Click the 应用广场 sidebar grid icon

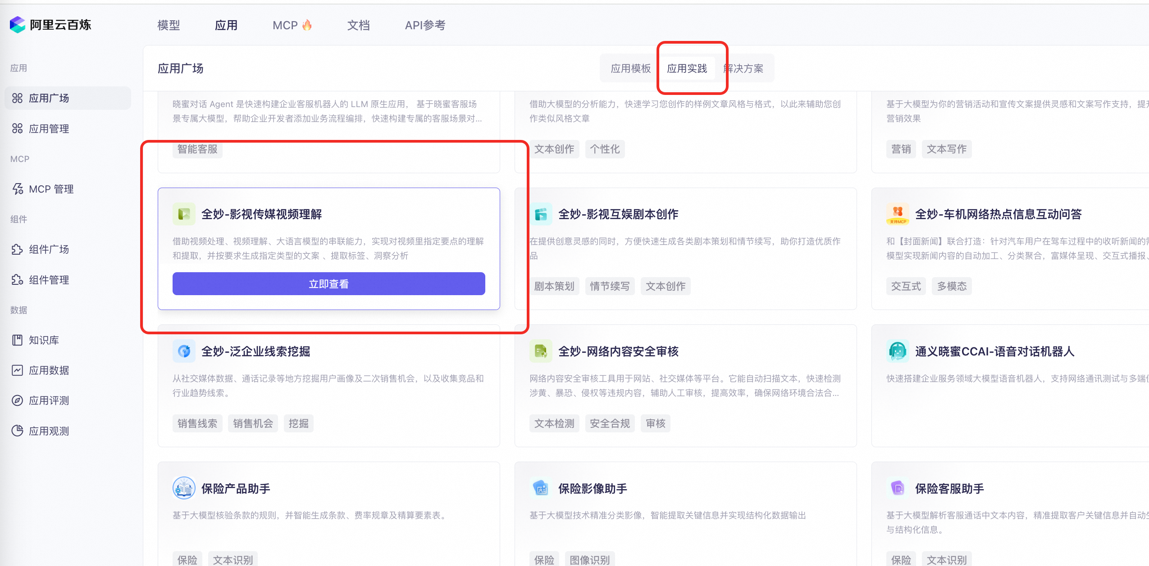pos(17,98)
